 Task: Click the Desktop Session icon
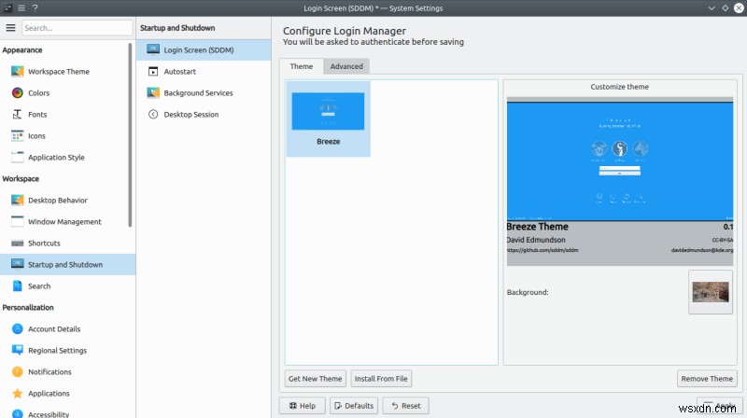pyautogui.click(x=153, y=114)
